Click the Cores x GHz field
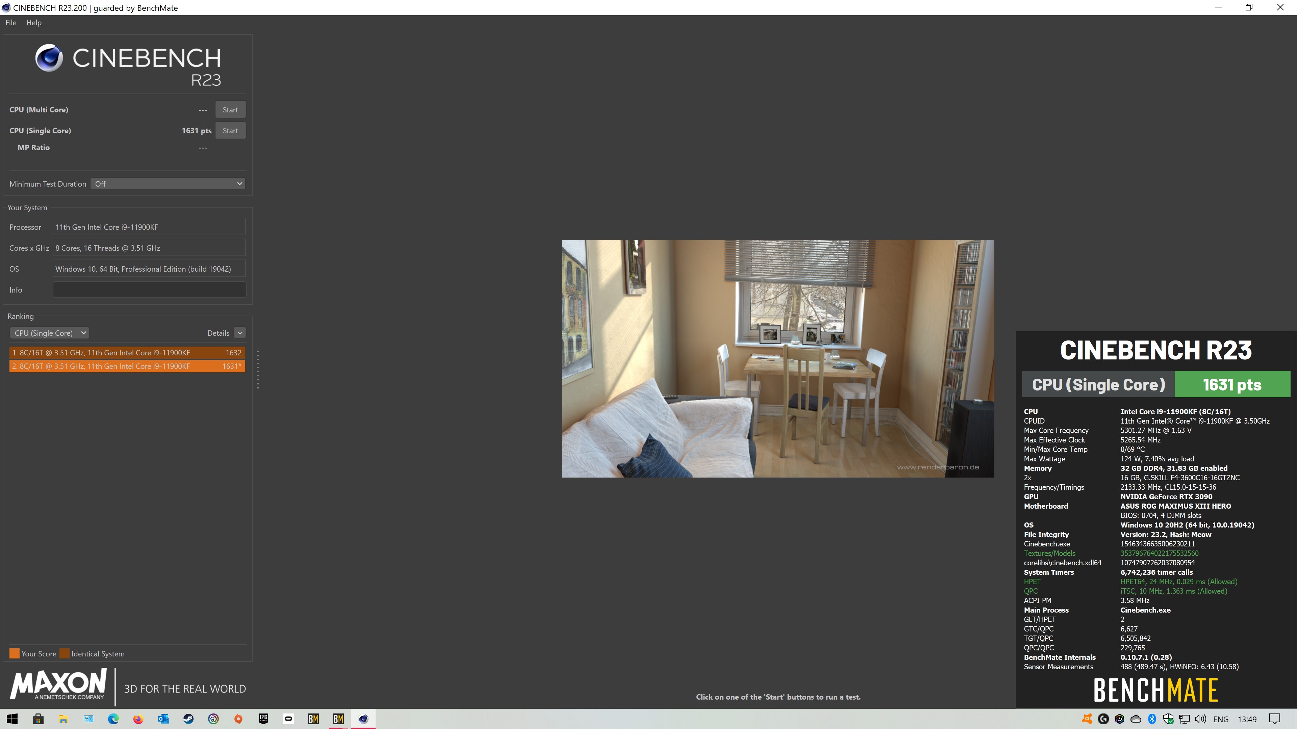This screenshot has height=729, width=1297. tap(149, 248)
